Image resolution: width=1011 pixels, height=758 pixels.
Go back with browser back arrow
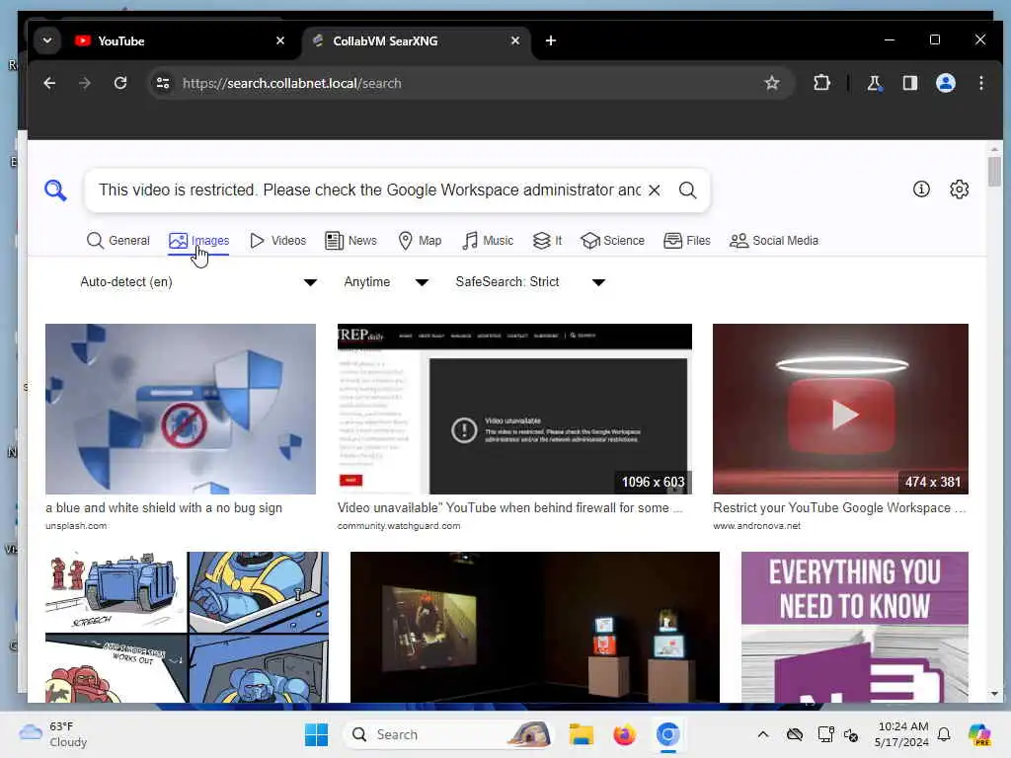click(x=49, y=83)
